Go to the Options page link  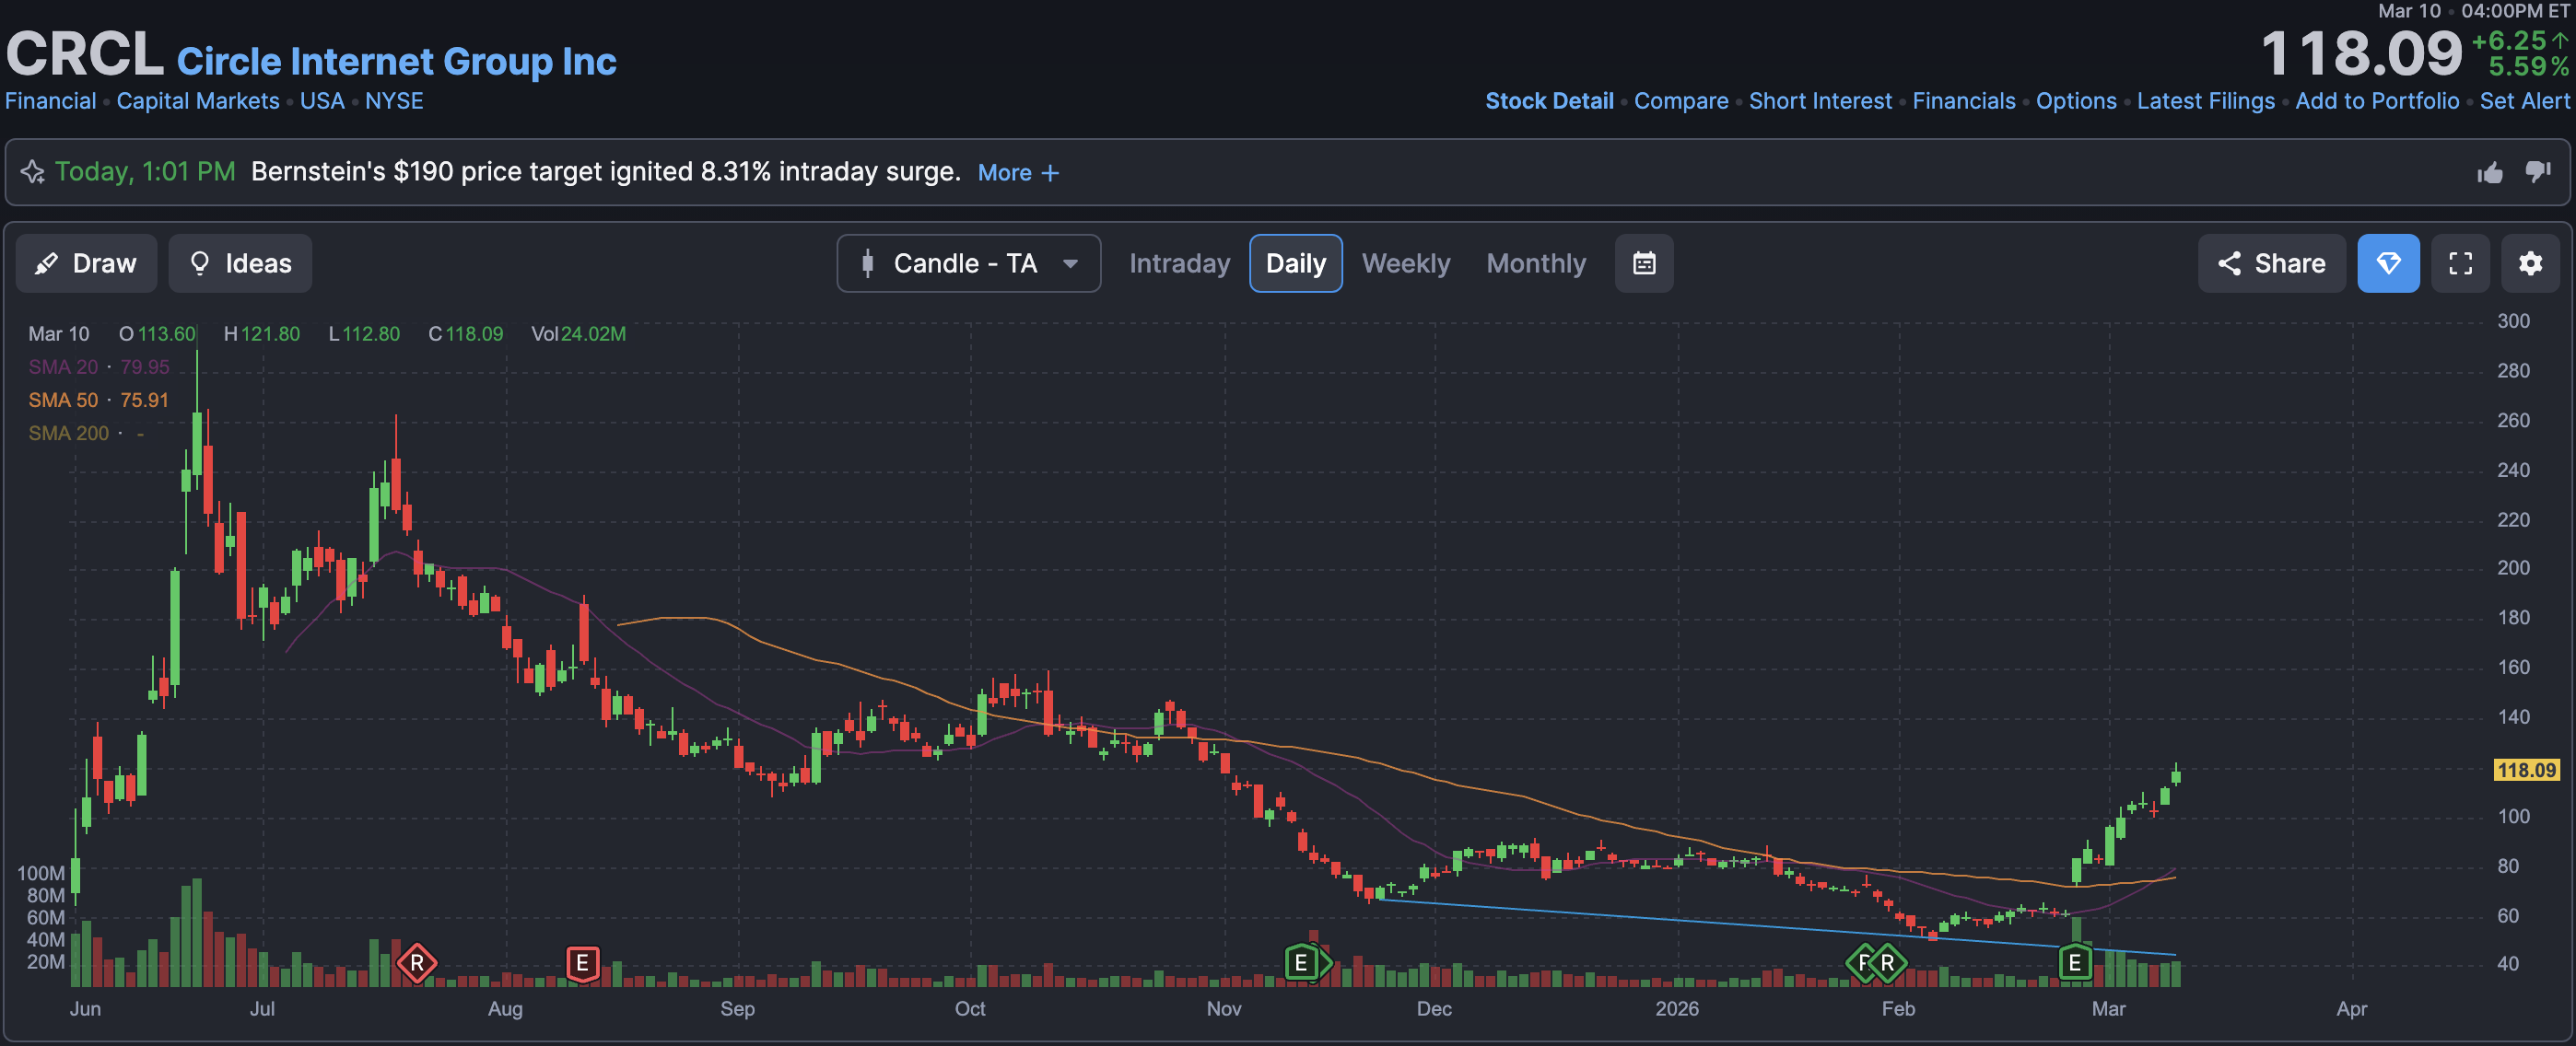point(2075,101)
